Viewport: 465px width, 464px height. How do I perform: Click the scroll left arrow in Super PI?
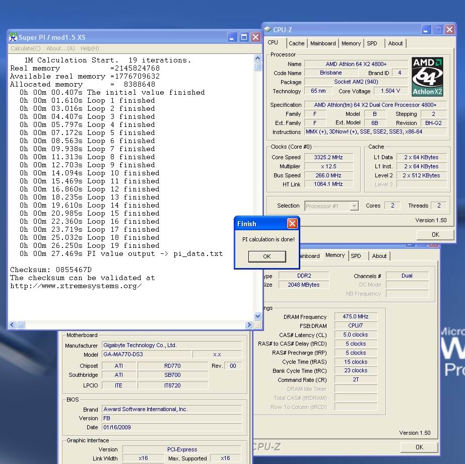12,325
